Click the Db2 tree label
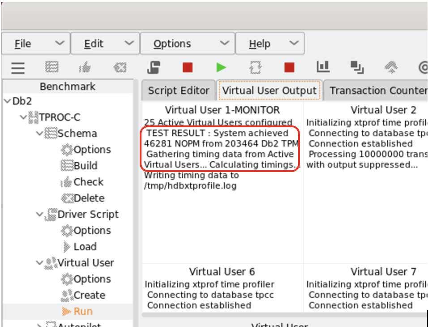This screenshot has height=327, width=428. [x=22, y=101]
